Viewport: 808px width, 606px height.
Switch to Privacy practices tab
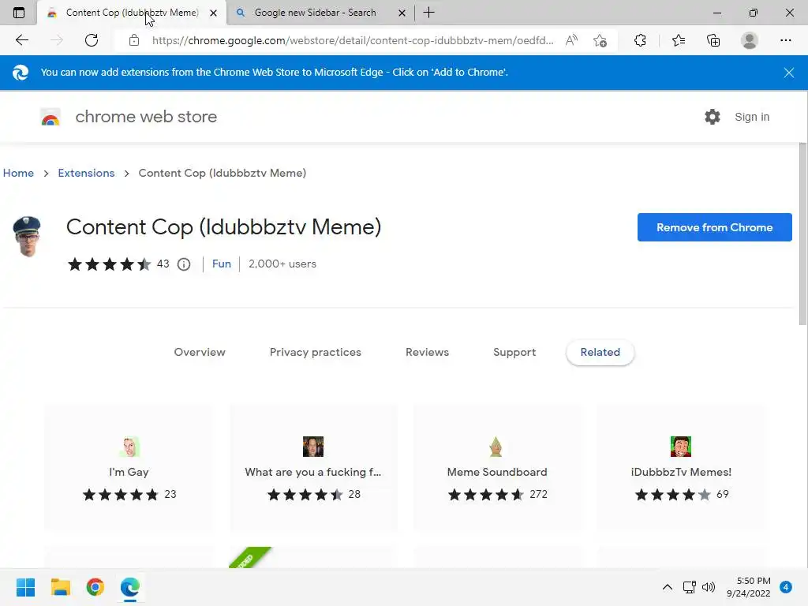(316, 353)
